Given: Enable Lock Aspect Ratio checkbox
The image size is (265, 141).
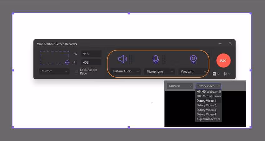Looking at the screenshot, I should coord(76,71).
